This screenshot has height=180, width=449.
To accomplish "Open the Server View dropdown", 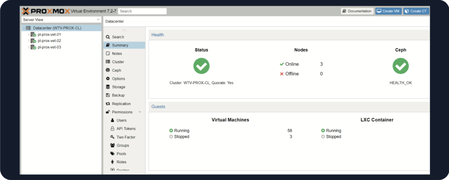I will pyautogui.click(x=98, y=20).
